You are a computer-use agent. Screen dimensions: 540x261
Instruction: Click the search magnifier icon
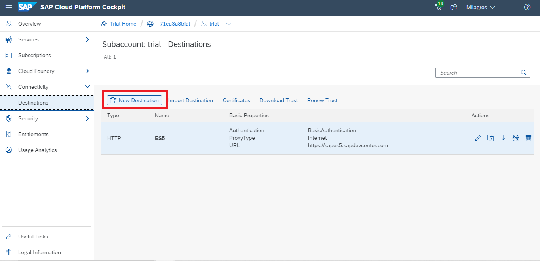pyautogui.click(x=524, y=73)
